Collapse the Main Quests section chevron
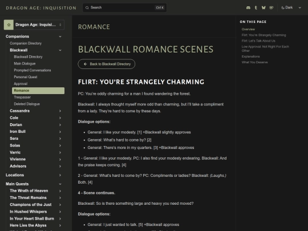308x231 pixels. point(60,184)
